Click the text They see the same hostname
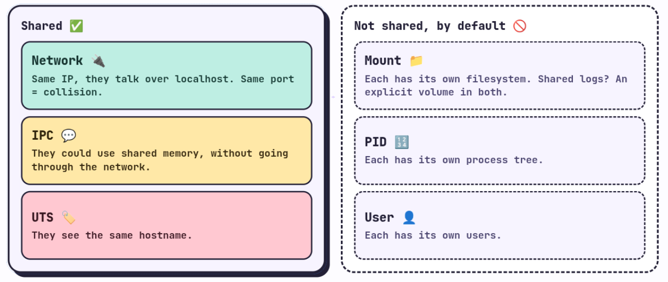The height and width of the screenshot is (282, 668). tap(112, 235)
